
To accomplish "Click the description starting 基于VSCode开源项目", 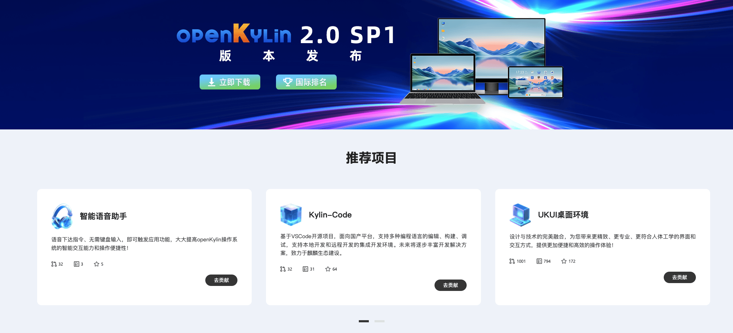I will click(x=373, y=245).
